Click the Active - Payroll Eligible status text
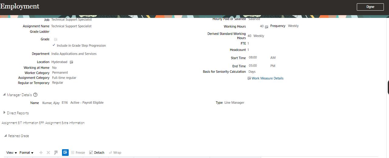Image resolution: width=389 pixels, height=158 pixels. pos(87,103)
